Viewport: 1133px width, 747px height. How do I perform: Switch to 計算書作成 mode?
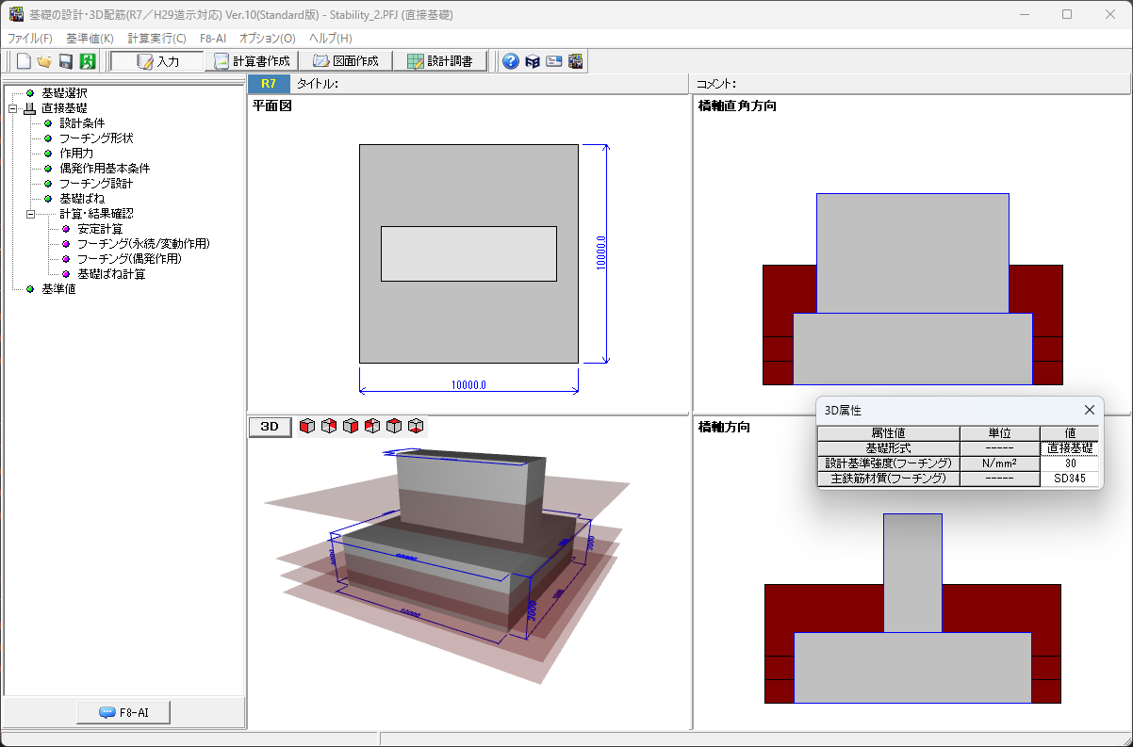click(251, 61)
